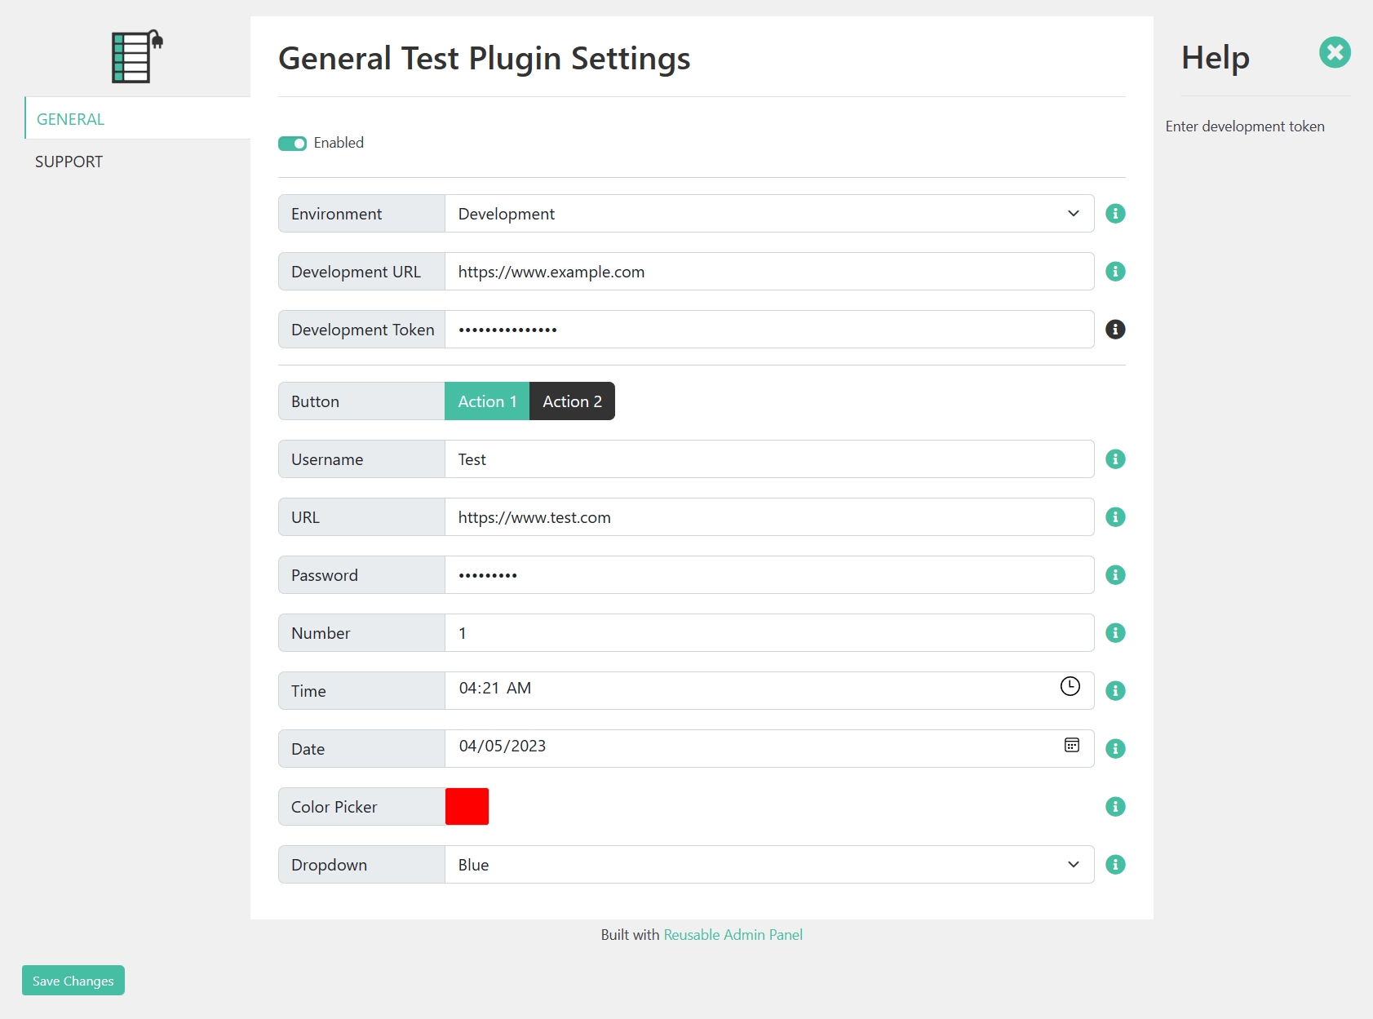Switch to the General tab

click(71, 119)
